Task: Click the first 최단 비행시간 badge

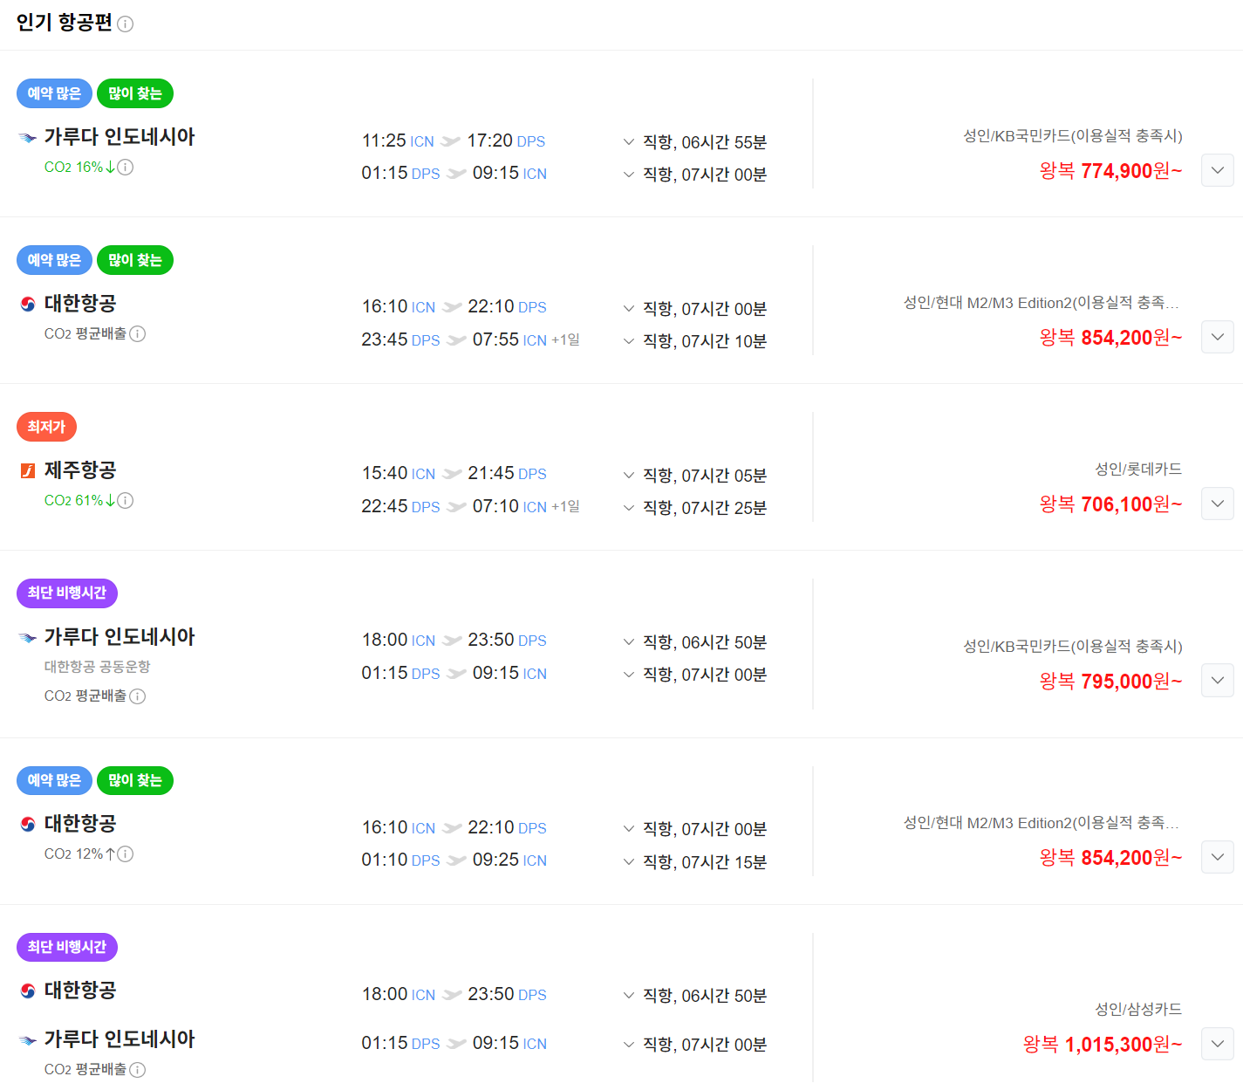Action: point(67,593)
